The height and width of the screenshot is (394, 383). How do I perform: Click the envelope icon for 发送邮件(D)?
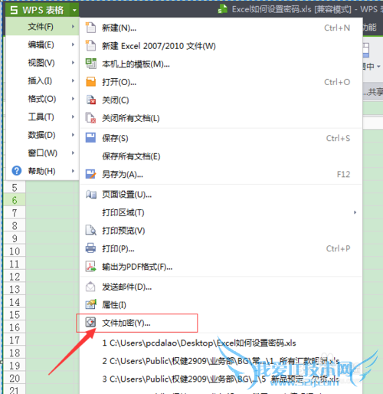pyautogui.click(x=90, y=287)
